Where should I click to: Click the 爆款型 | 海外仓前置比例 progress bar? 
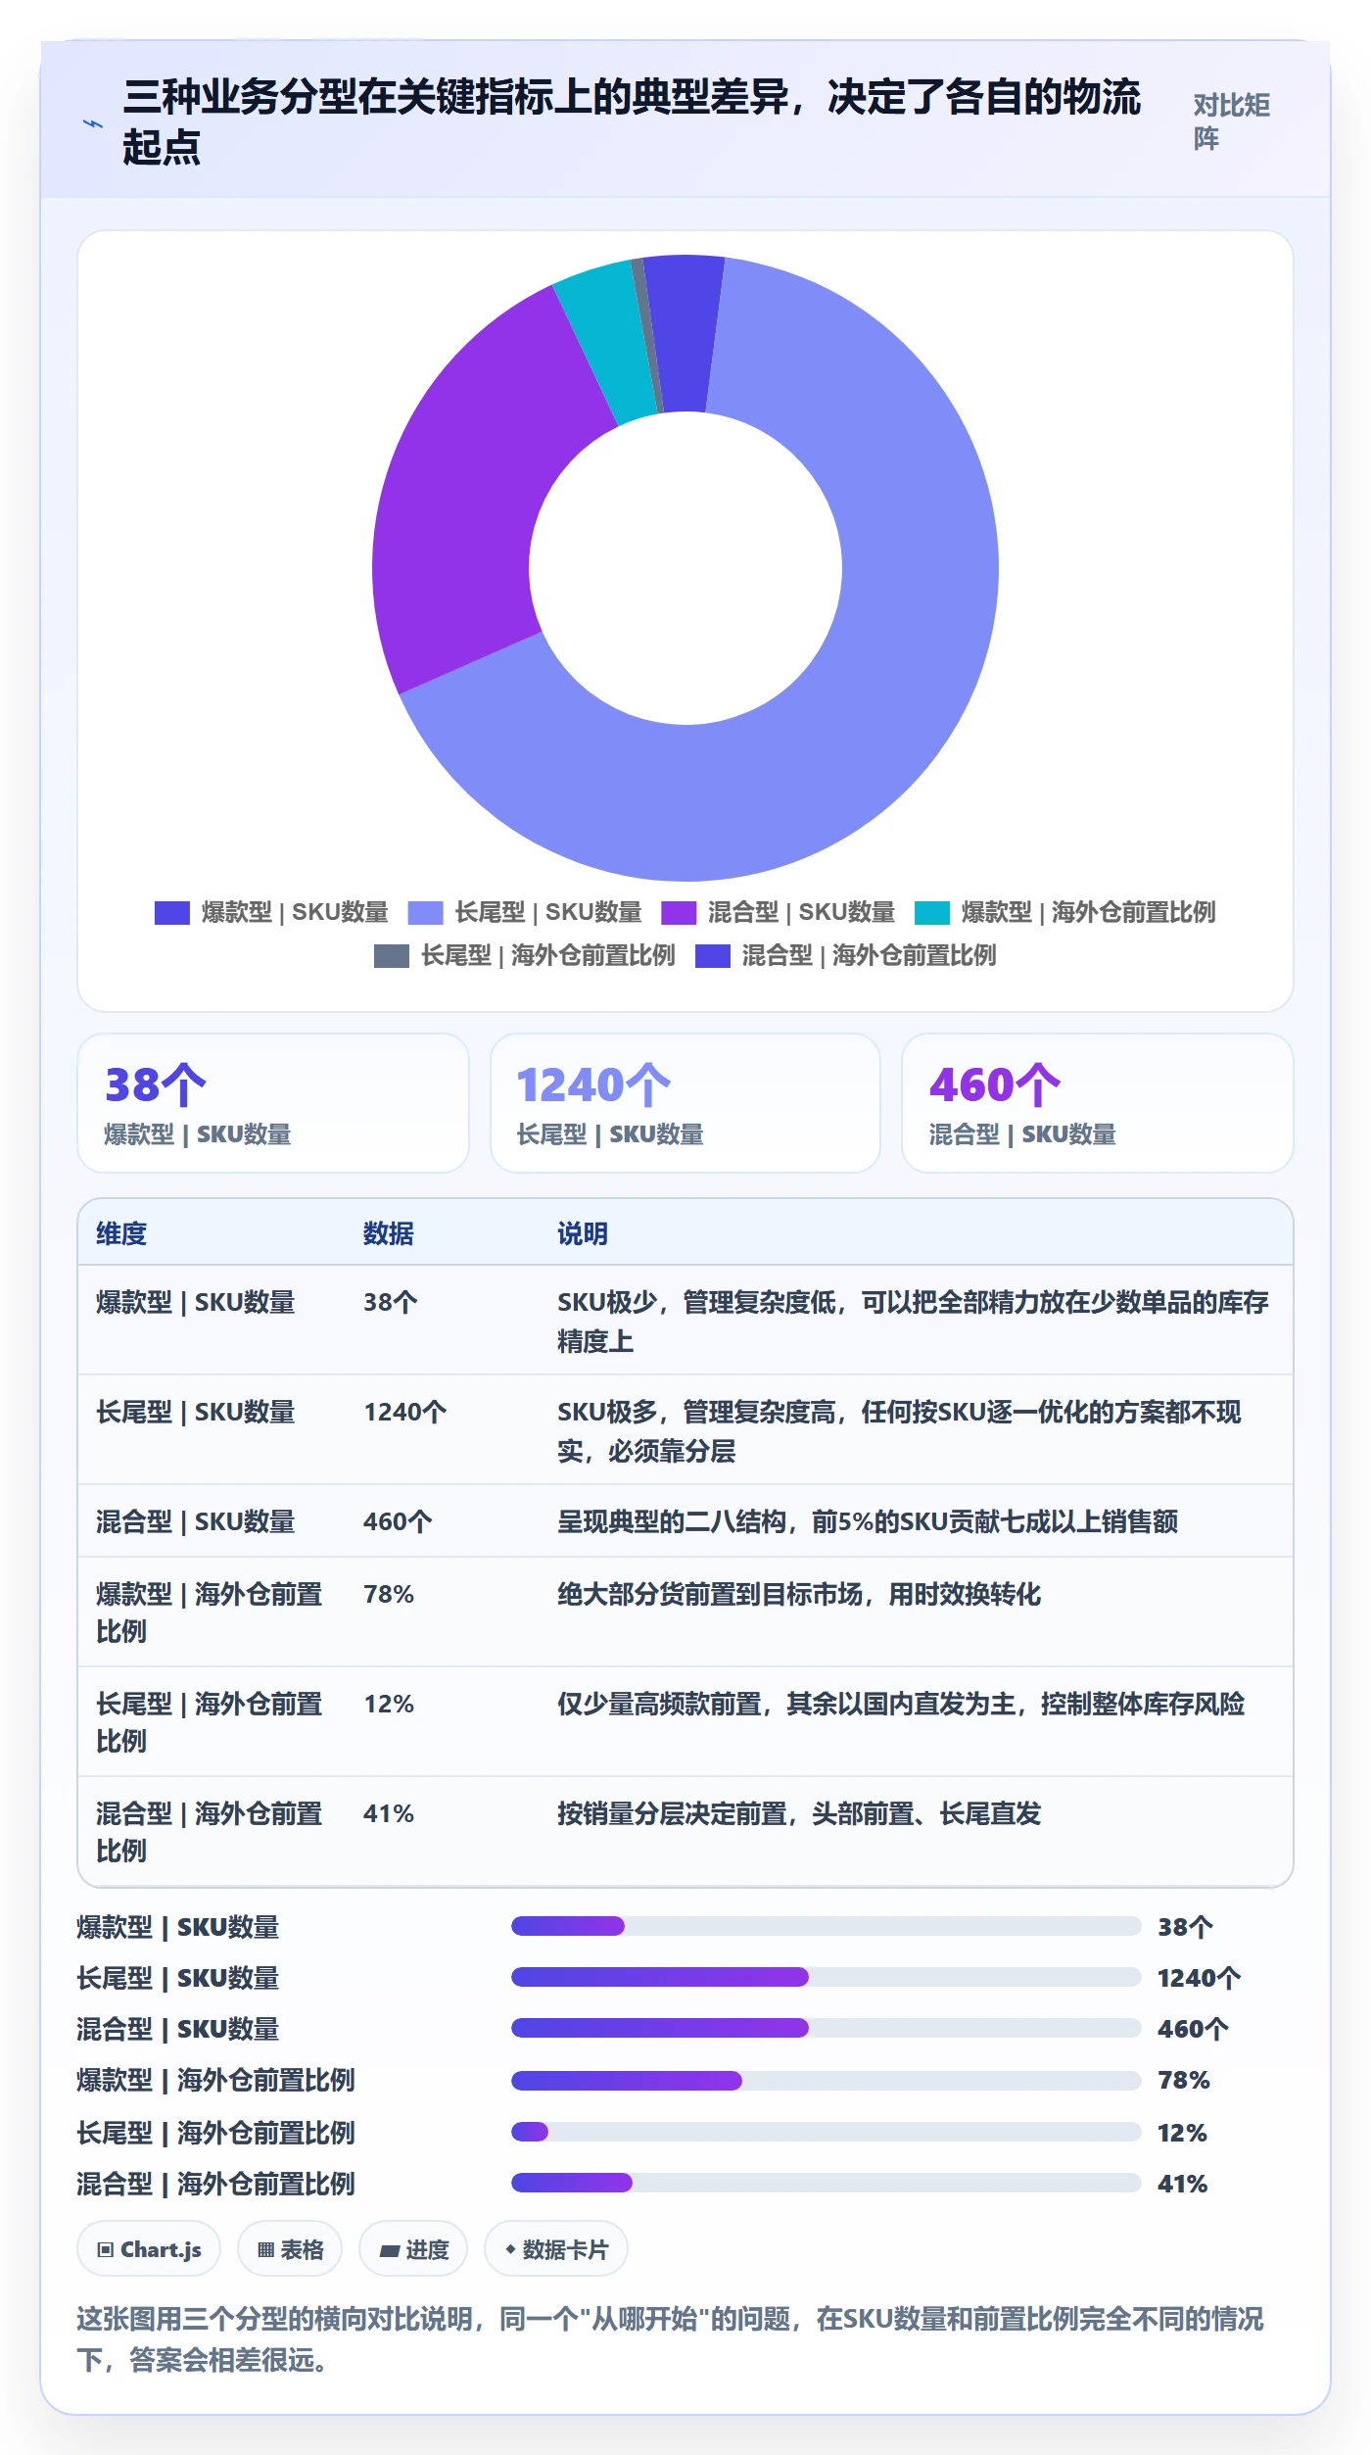point(827,2081)
